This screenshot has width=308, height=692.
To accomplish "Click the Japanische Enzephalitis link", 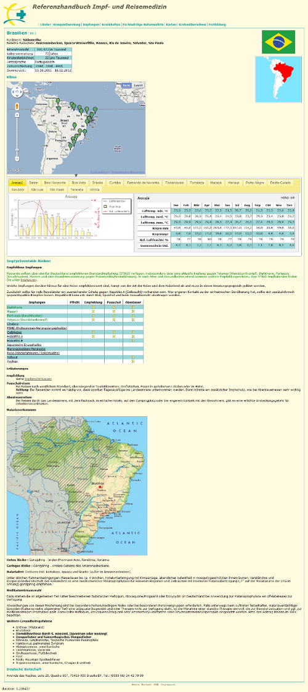I will pyautogui.click(x=24, y=345).
